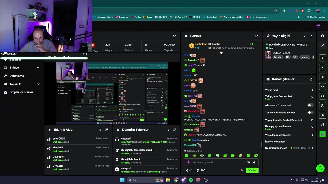Pop out the Yayın bilgisi panel

click(x=311, y=36)
